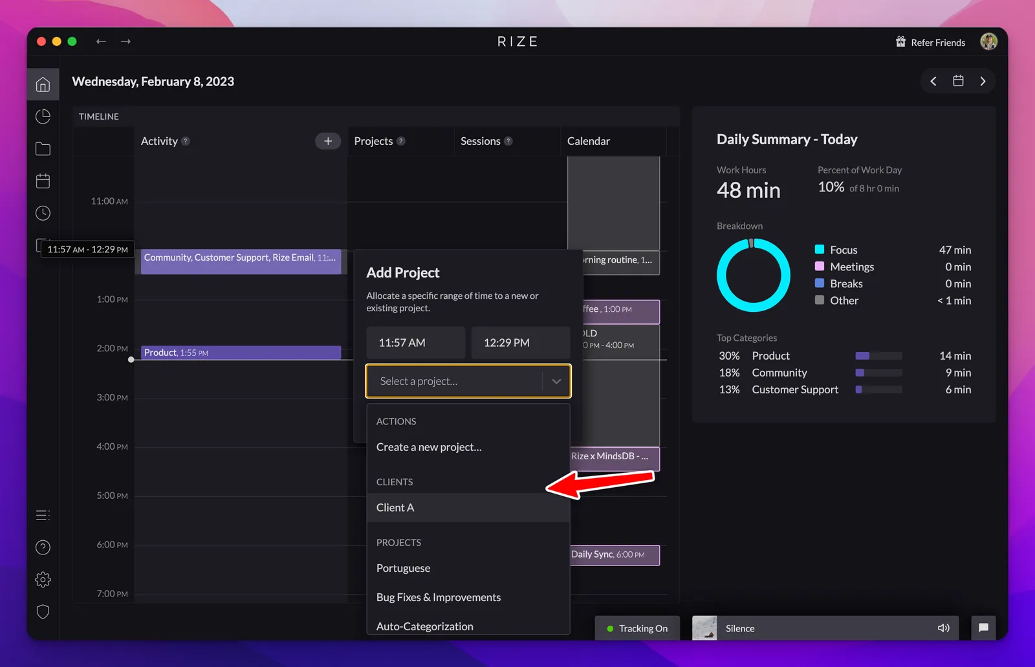Viewport: 1035px width, 667px height.
Task: Show help tooltip for Sessions column
Action: click(x=508, y=141)
